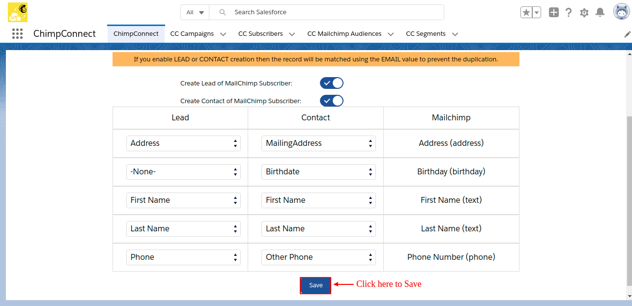The image size is (632, 306).
Task: Click the pencil edit navigation icon
Action: (627, 34)
